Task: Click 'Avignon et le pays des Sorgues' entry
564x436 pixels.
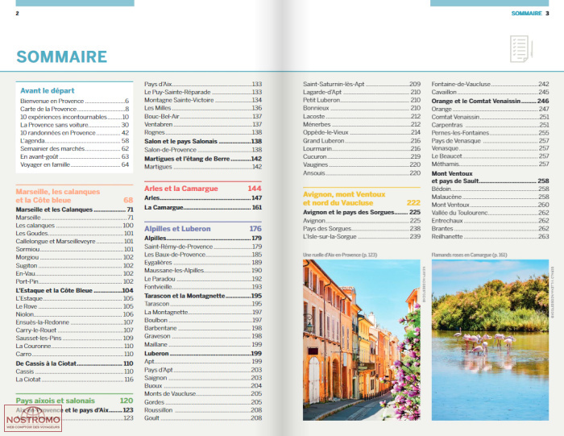Action: [362, 212]
